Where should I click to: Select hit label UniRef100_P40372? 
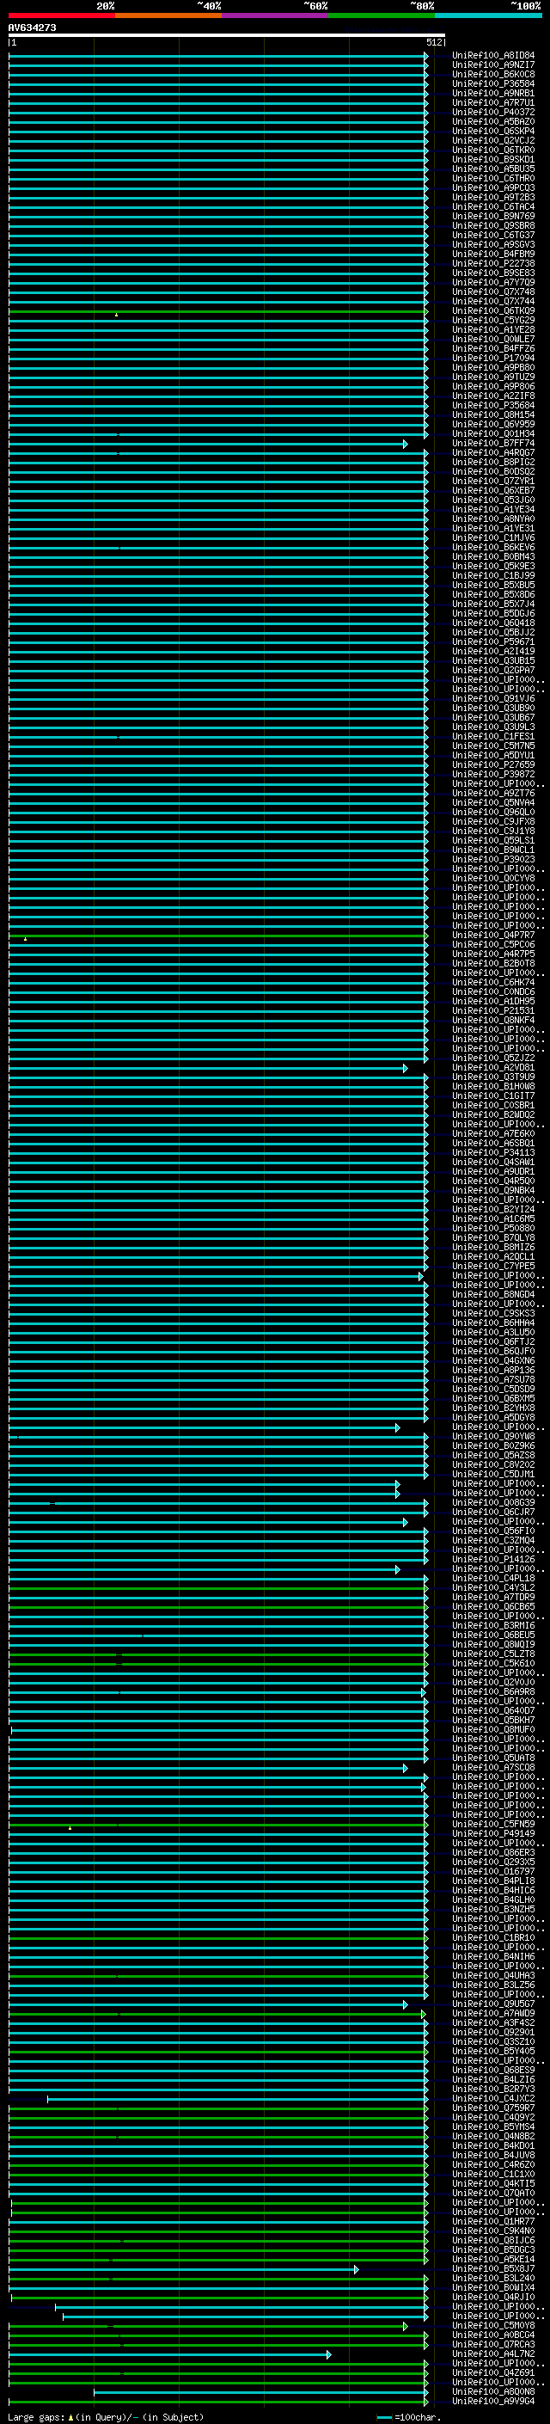(493, 112)
